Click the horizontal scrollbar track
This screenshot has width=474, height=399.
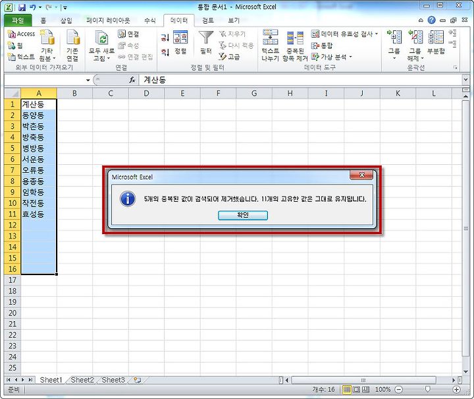point(363,380)
